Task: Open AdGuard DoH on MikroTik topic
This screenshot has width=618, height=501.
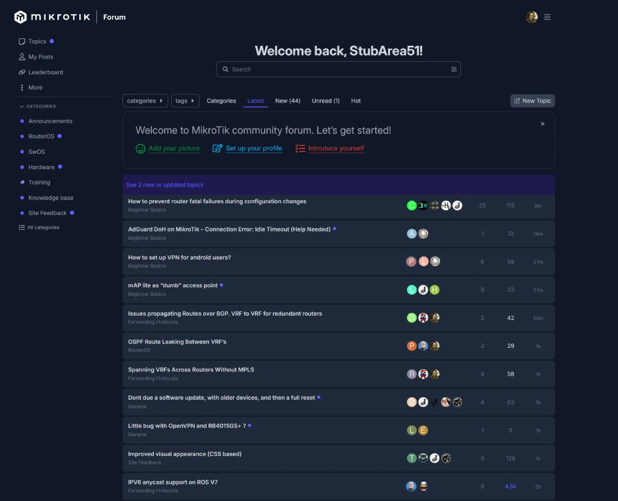Action: 229,229
